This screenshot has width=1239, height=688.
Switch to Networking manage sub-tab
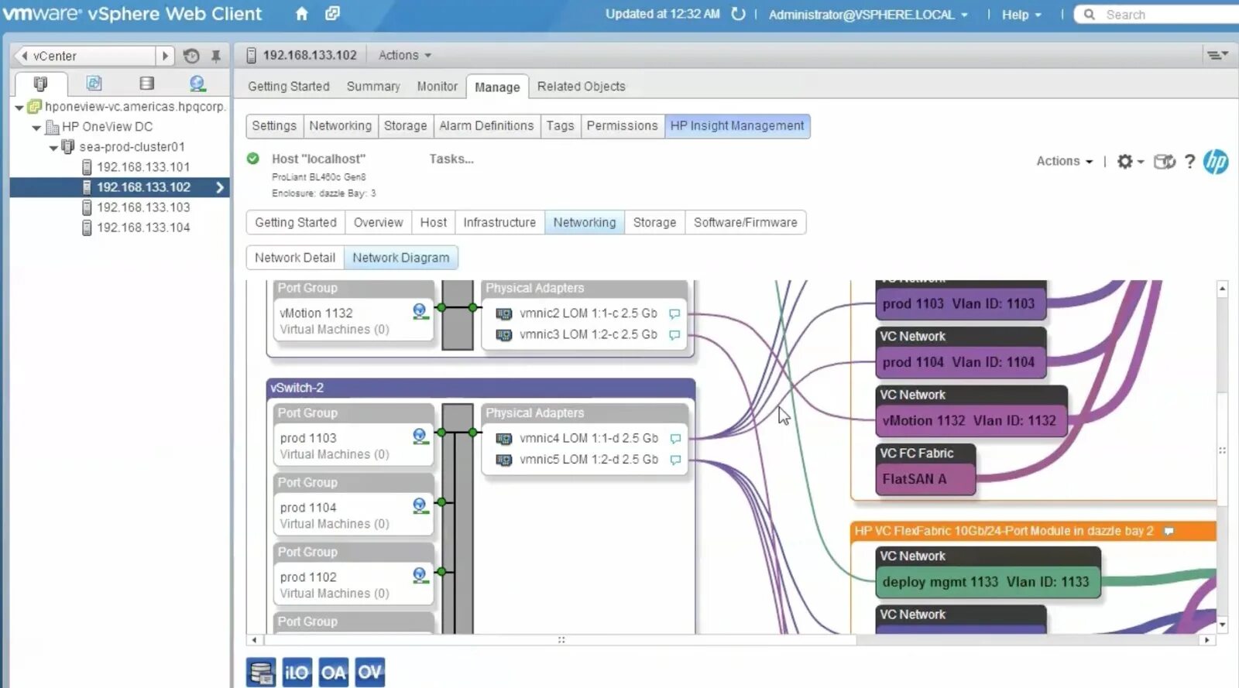[x=340, y=126]
